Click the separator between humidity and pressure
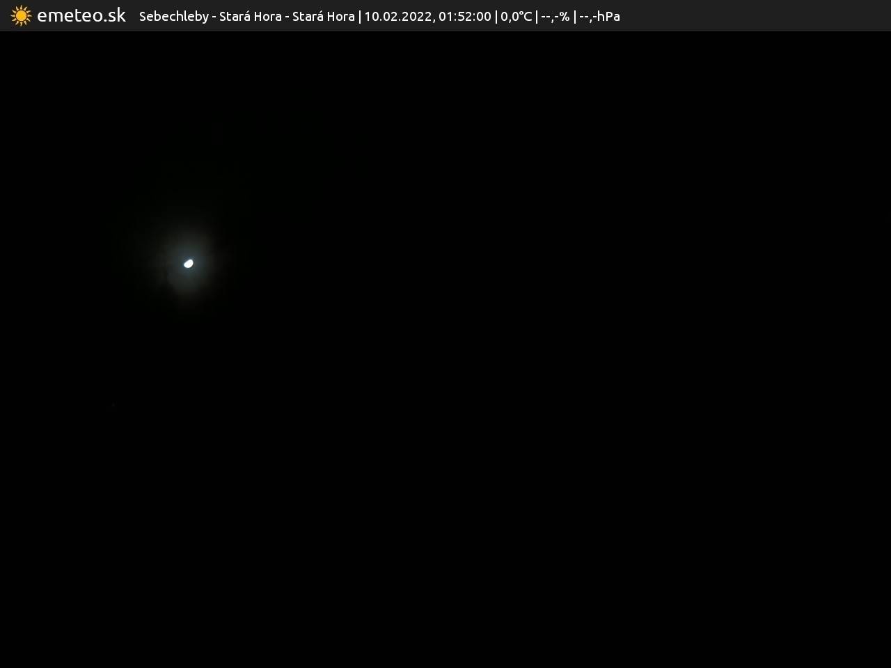The image size is (891, 668). tap(575, 16)
